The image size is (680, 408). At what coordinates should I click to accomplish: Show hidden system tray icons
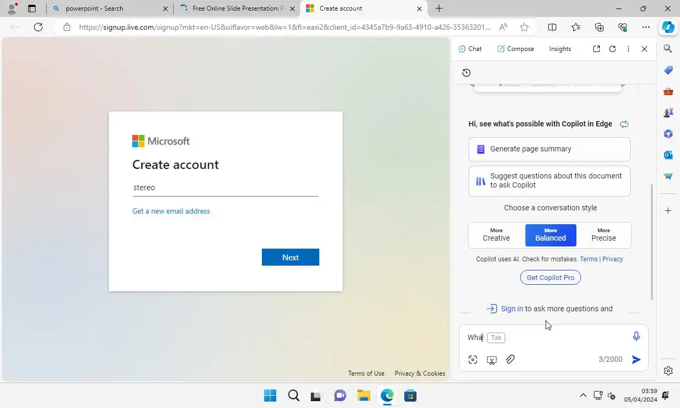583,396
